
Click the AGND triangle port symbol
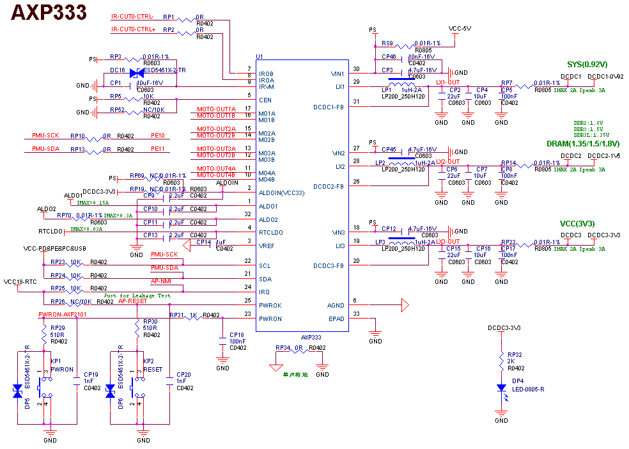(404, 305)
